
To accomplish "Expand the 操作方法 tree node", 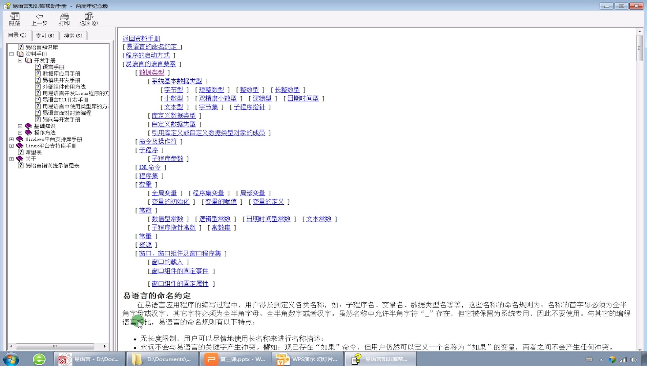I will 20,133.
